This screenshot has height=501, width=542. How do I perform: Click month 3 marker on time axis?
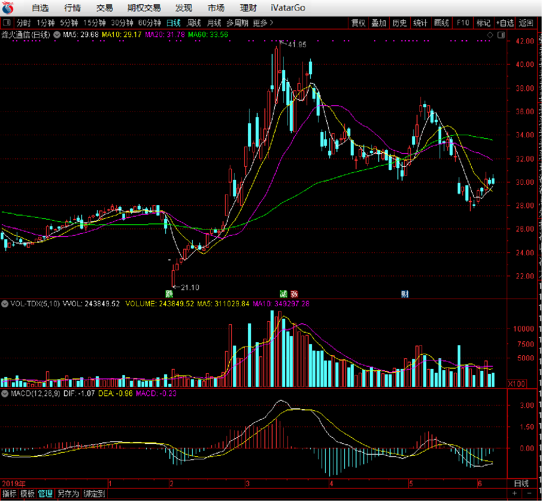coord(248,484)
